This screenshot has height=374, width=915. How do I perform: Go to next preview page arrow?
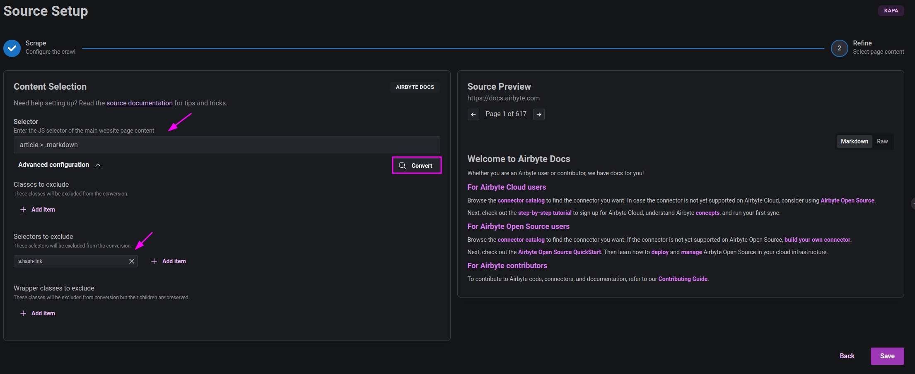click(538, 114)
